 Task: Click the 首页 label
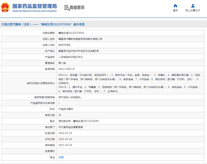coord(175,10)
